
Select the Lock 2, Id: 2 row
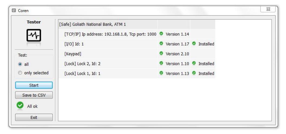coord(137,64)
